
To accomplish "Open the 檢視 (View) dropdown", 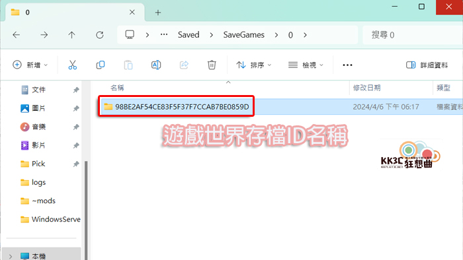I will tap(306, 65).
